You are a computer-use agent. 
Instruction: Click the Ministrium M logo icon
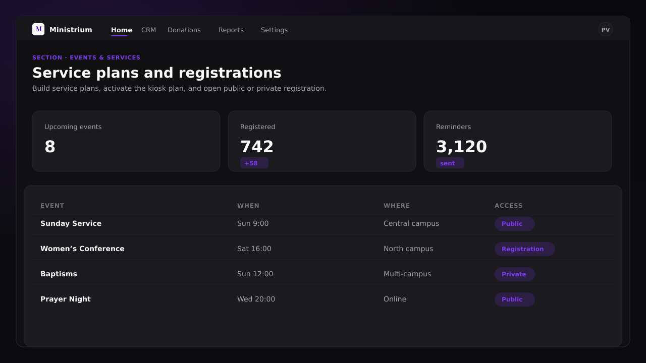pos(38,29)
